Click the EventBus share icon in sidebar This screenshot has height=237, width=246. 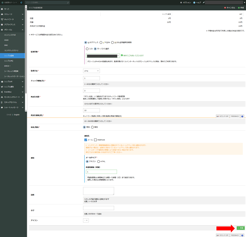(2, 92)
